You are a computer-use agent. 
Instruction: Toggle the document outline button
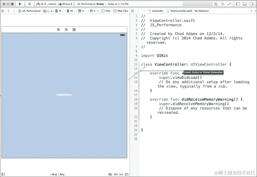pyautogui.click(x=3, y=174)
